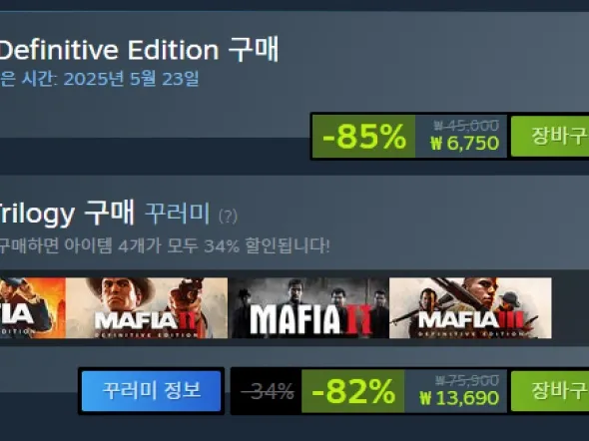The image size is (589, 441).
Task: Click the ₩13,690 bundle price
Action: coord(459,398)
